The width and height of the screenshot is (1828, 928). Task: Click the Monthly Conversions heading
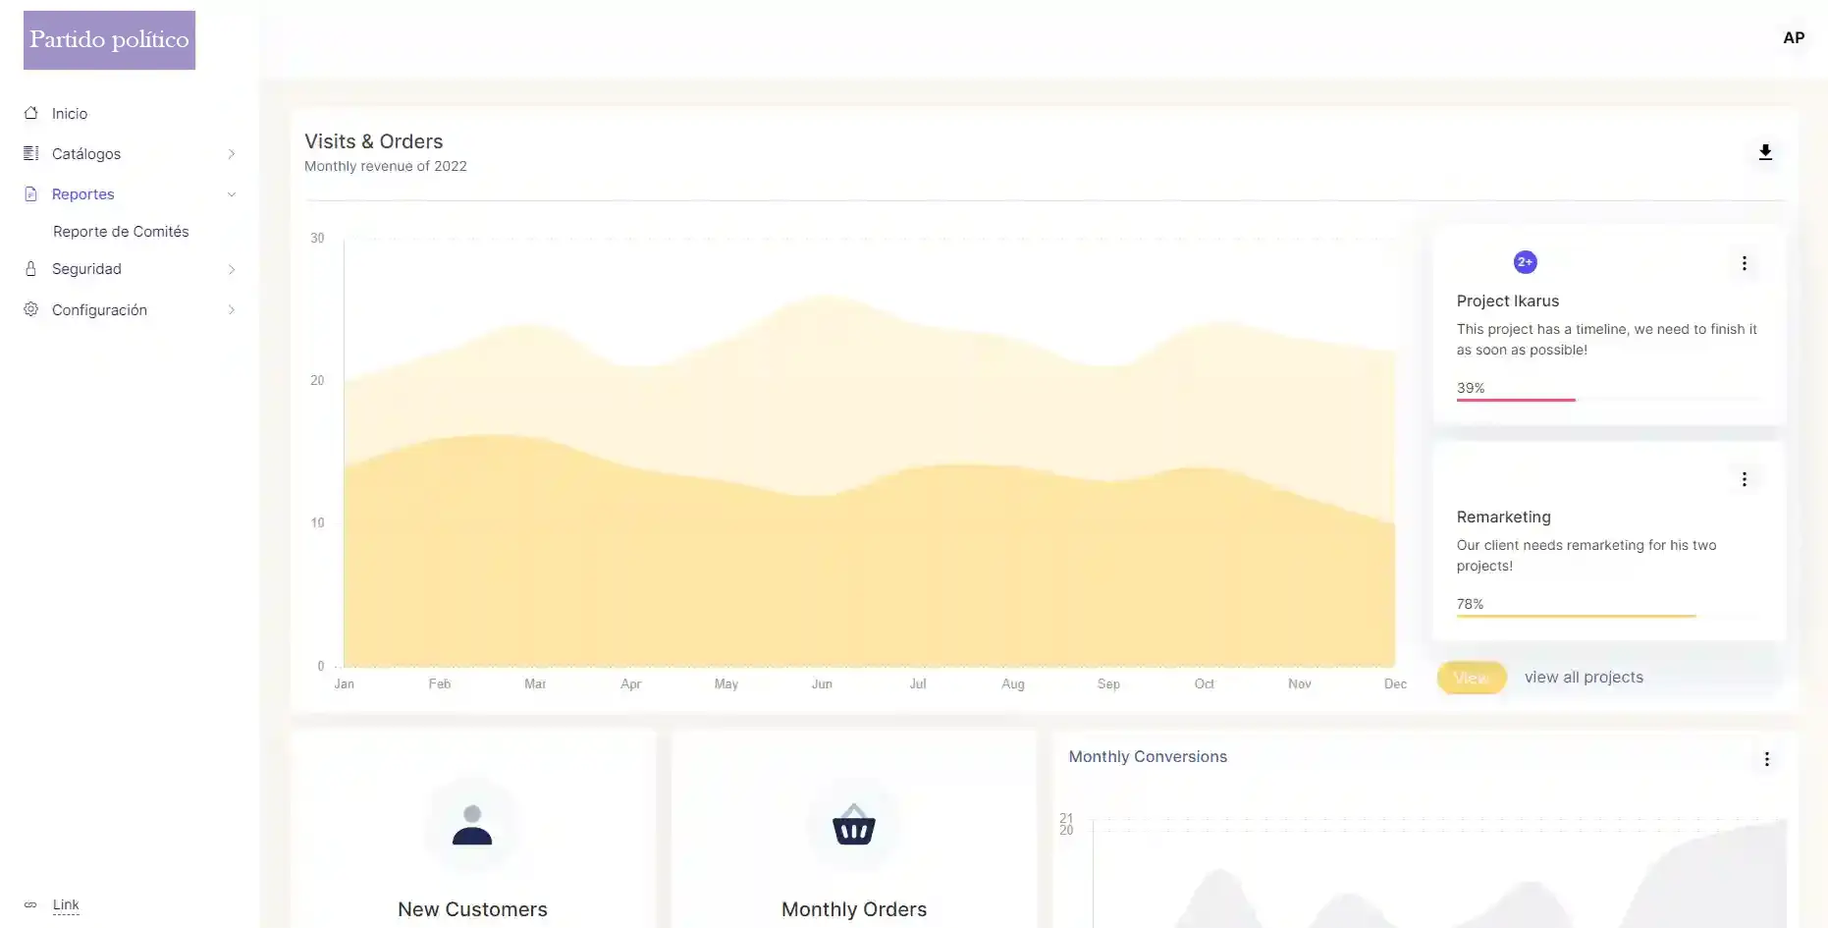[1148, 757]
